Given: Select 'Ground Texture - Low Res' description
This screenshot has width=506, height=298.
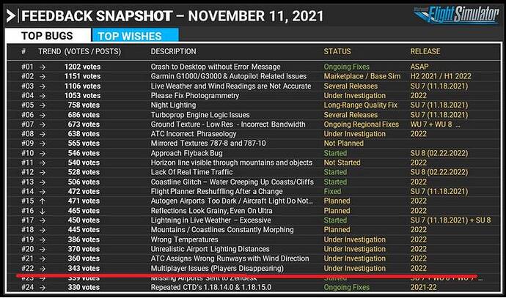Looking at the screenshot, I should (228, 124).
